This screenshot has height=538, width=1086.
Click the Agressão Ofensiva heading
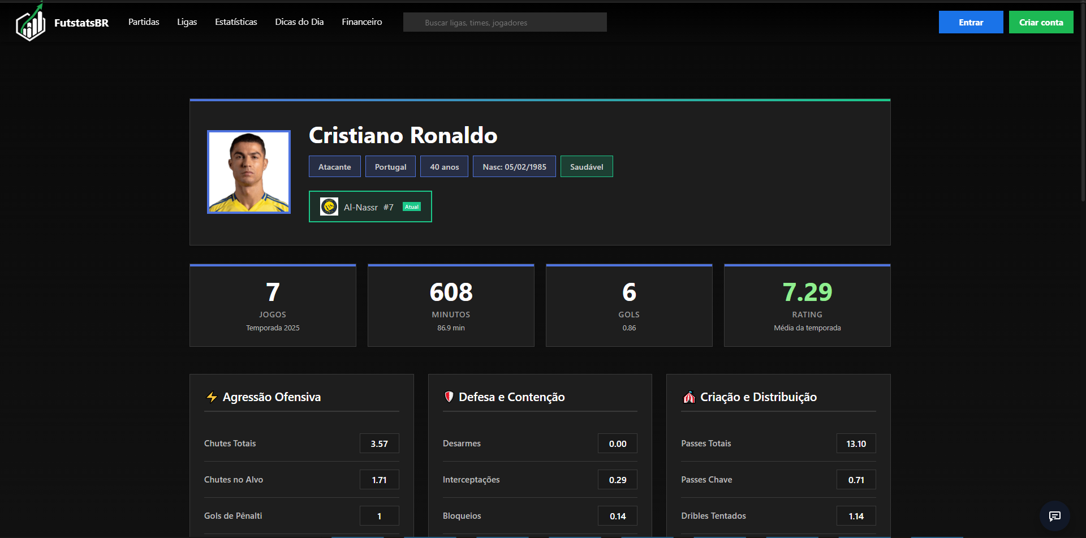click(271, 397)
